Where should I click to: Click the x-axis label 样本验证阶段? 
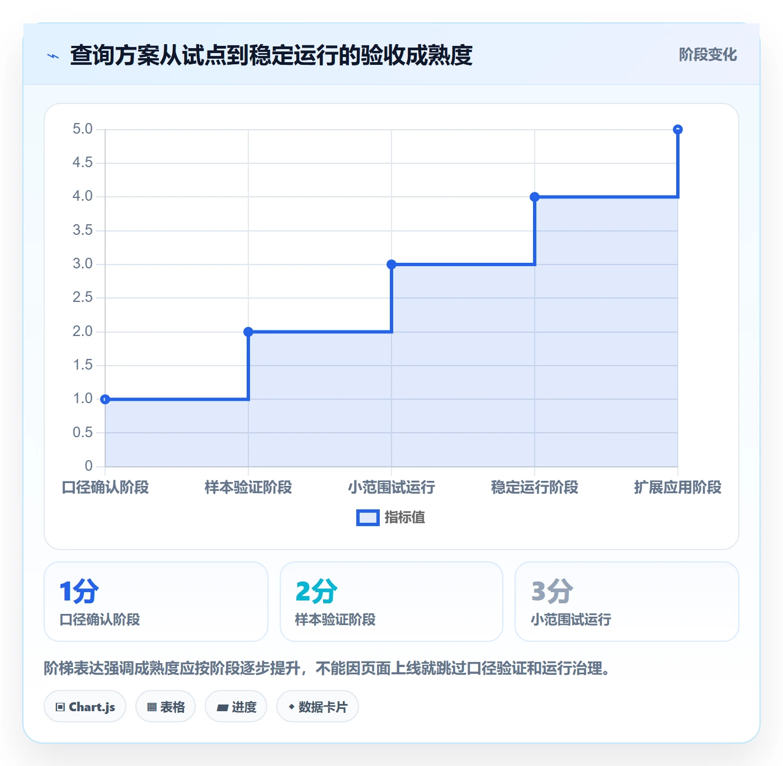pyautogui.click(x=248, y=488)
